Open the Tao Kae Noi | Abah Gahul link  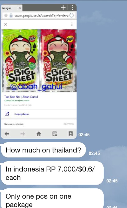21,97
